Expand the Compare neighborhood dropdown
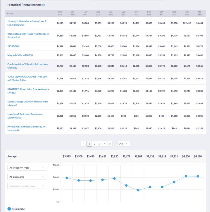The image size is (210, 212). (27, 186)
